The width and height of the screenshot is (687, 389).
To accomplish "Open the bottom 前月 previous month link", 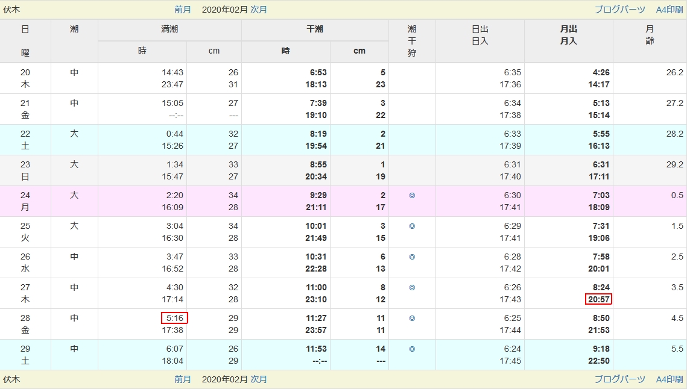I will click(x=183, y=379).
